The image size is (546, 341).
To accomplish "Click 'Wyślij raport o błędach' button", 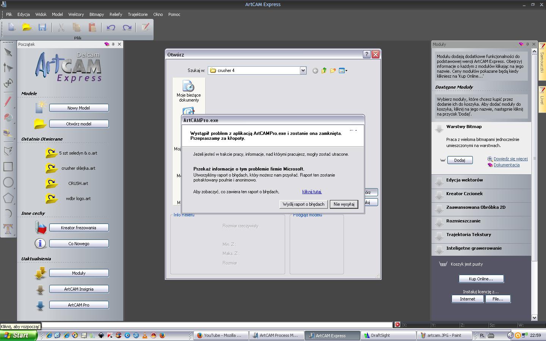I will pyautogui.click(x=304, y=204).
